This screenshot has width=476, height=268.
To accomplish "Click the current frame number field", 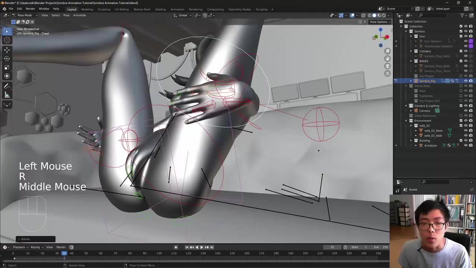I will (332, 247).
